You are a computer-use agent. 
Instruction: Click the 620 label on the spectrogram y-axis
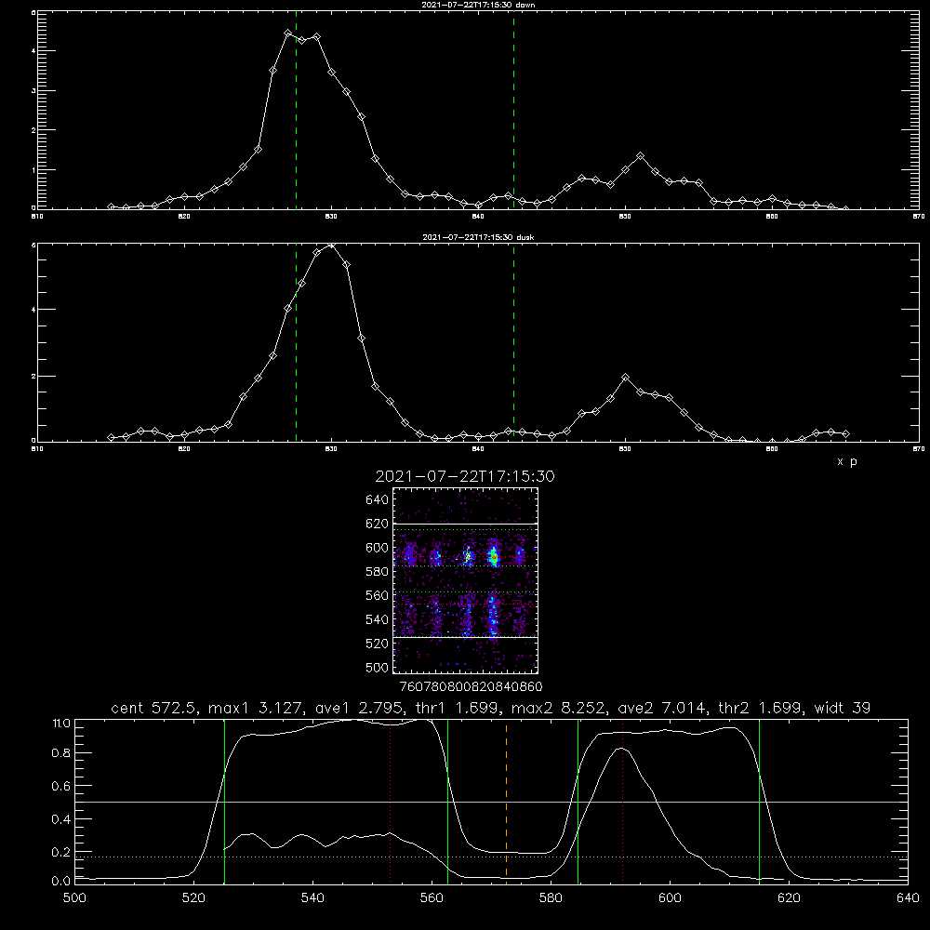click(377, 524)
